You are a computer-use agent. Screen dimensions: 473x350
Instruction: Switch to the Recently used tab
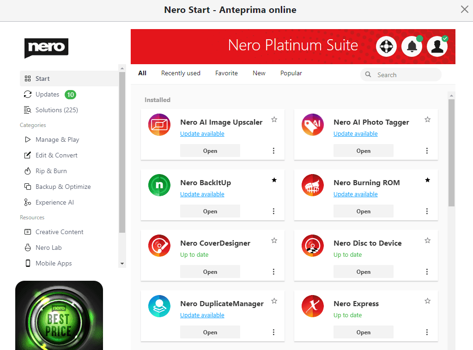coord(181,73)
